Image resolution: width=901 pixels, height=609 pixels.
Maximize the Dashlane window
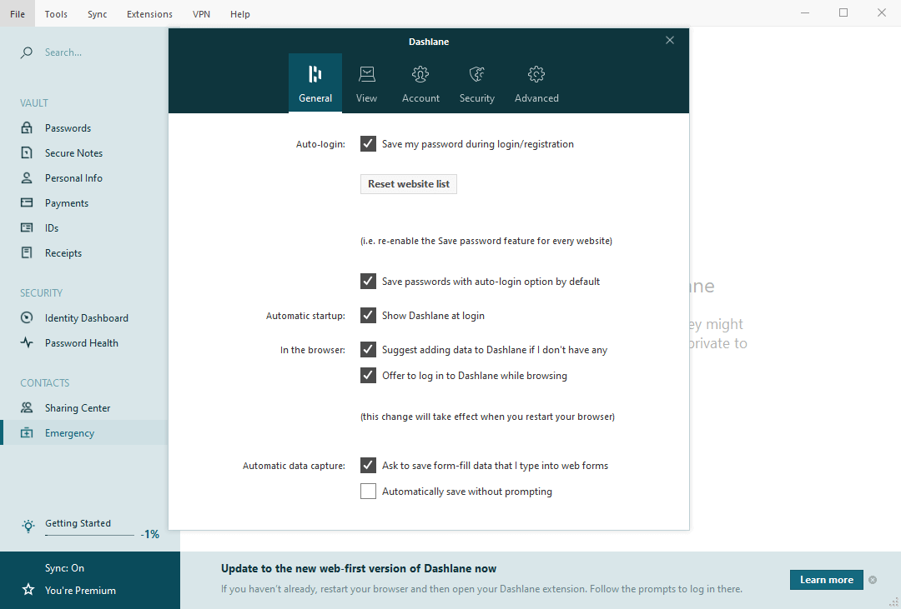pos(843,12)
